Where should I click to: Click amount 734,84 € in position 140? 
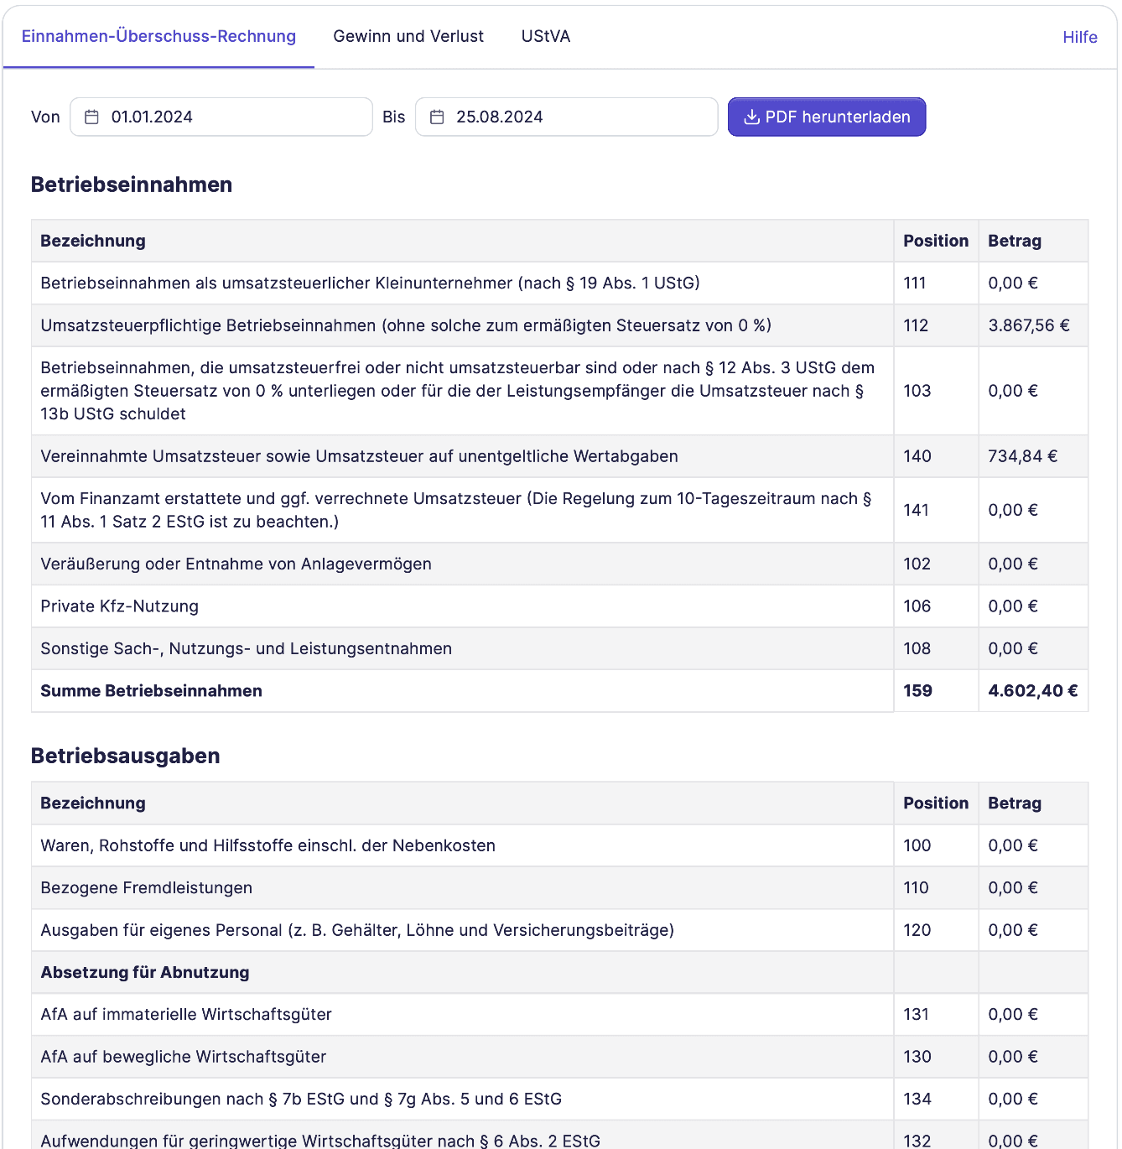coord(1023,456)
